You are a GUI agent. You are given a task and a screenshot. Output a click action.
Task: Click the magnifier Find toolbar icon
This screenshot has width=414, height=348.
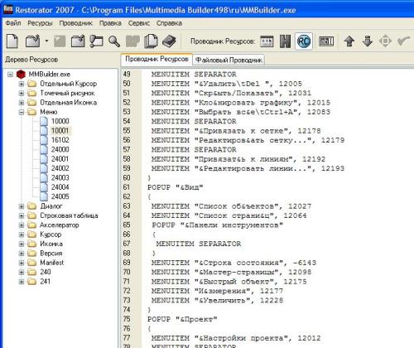pos(114,41)
